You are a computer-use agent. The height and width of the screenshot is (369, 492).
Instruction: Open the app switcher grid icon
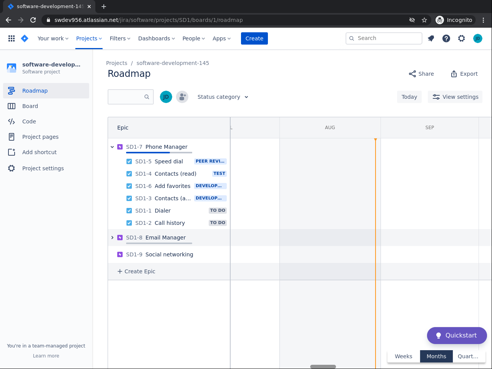[x=12, y=38]
